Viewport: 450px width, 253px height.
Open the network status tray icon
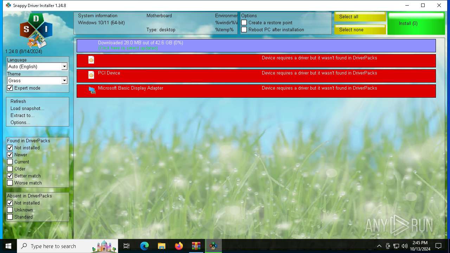click(x=396, y=246)
